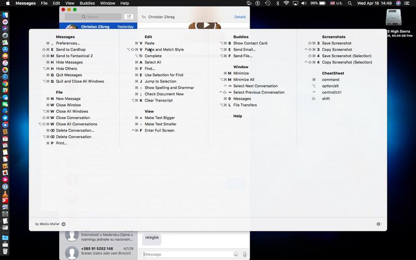Image resolution: width=416 pixels, height=260 pixels.
Task: Click Print... shortcut entry
Action: pyautogui.click(x=61, y=143)
